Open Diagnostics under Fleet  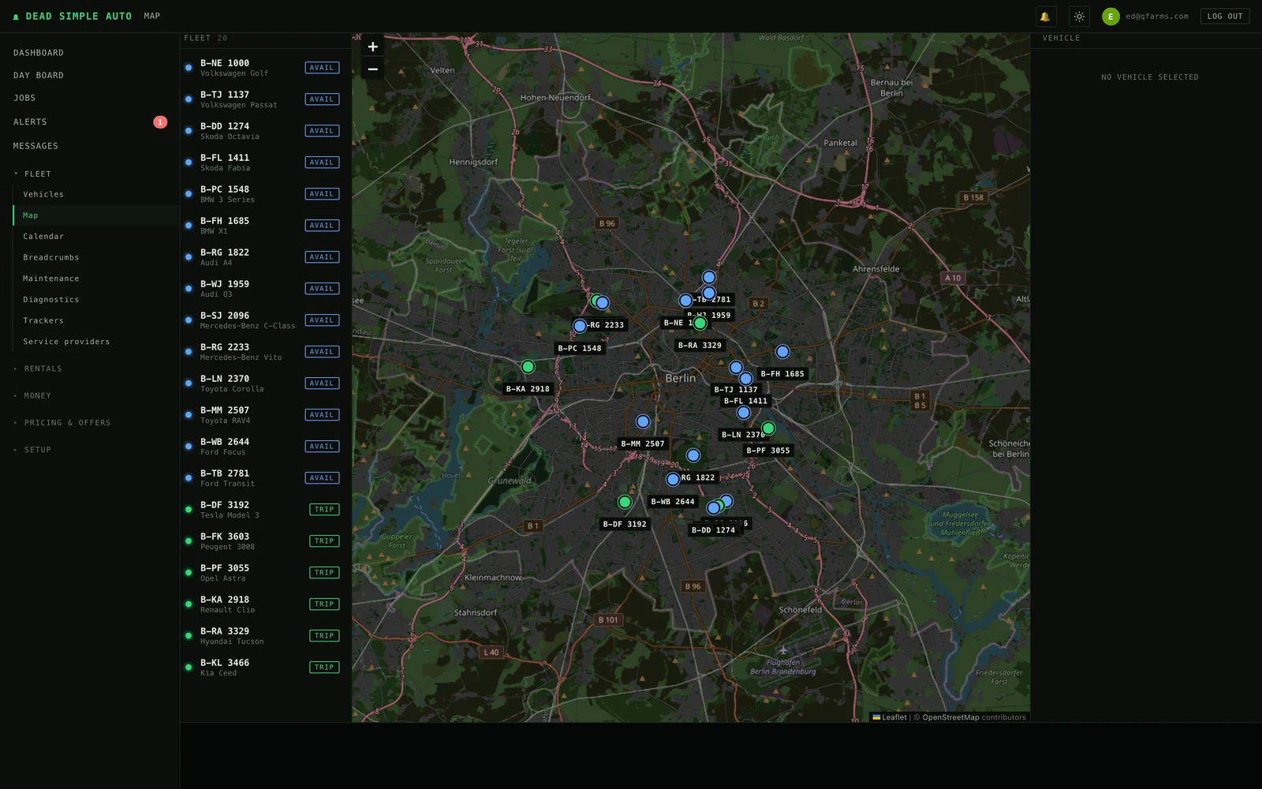click(x=51, y=300)
